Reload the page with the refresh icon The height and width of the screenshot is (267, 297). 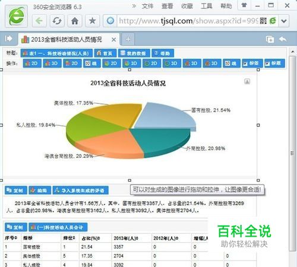57,21
